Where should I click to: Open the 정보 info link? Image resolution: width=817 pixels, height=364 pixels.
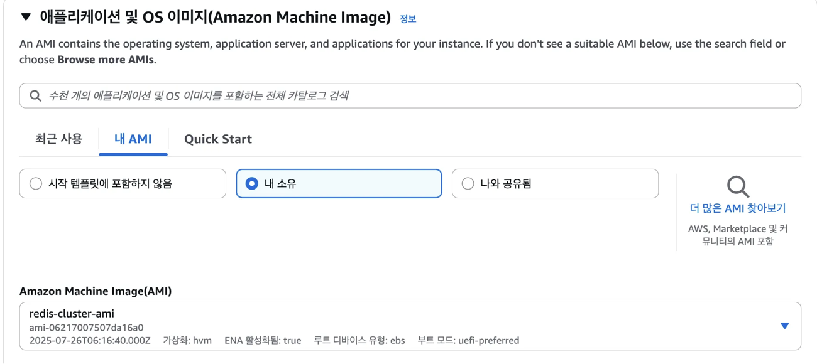click(x=408, y=19)
